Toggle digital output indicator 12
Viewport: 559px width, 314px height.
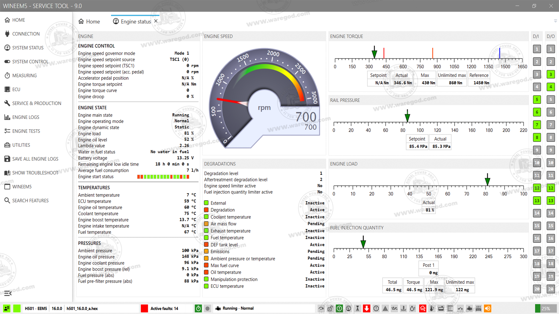(551, 188)
